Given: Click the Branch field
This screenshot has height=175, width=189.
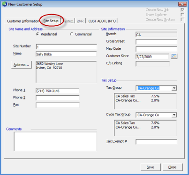Looking at the screenshot, I should click(156, 35).
